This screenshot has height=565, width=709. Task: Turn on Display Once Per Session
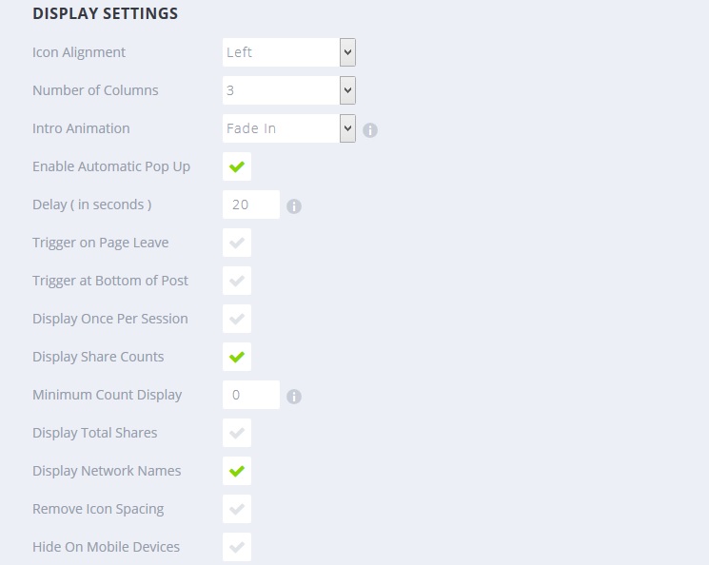point(237,319)
